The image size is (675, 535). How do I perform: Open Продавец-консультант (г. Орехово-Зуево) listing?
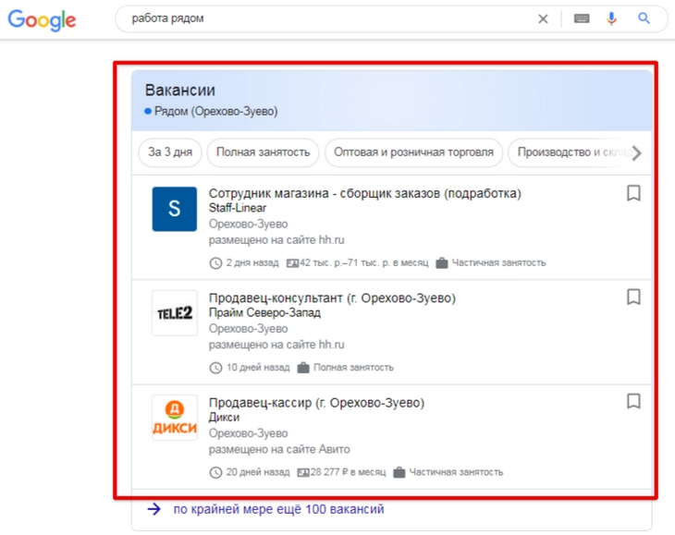click(332, 298)
